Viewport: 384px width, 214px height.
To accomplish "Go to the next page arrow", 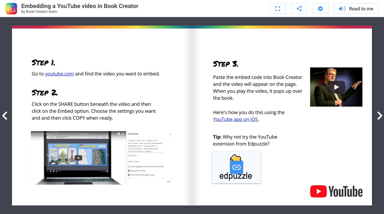I will click(380, 115).
